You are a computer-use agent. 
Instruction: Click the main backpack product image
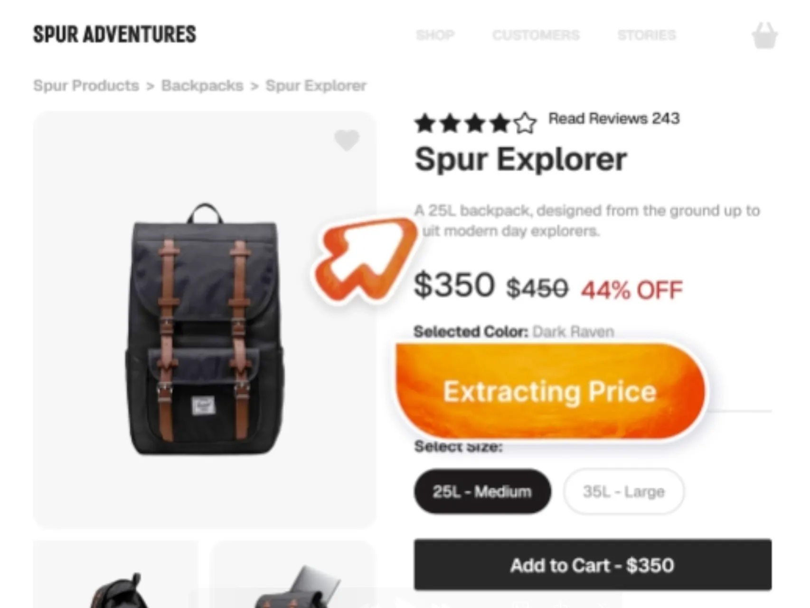pyautogui.click(x=205, y=320)
